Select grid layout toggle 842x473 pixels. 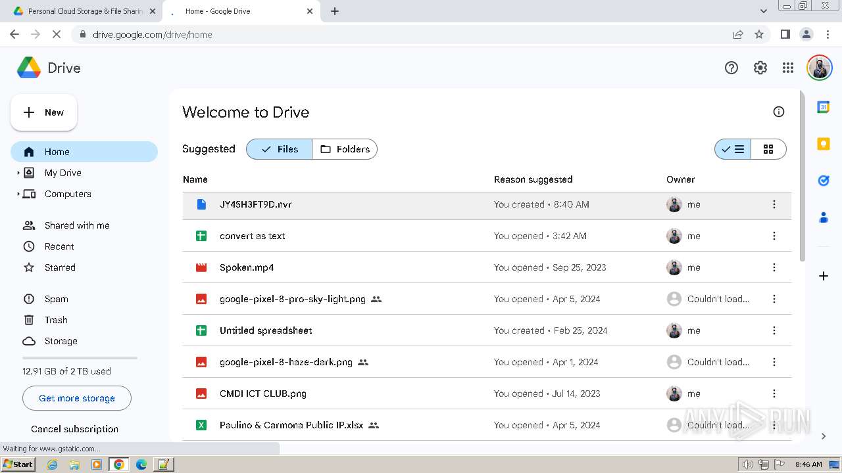pos(768,149)
